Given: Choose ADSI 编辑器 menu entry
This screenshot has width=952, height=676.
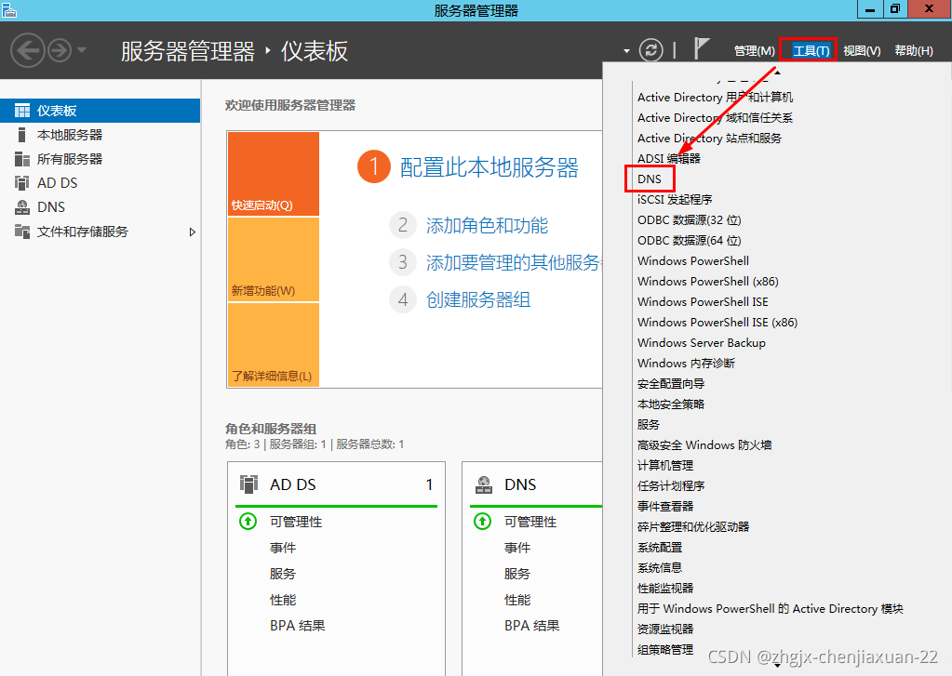Looking at the screenshot, I should tap(668, 158).
